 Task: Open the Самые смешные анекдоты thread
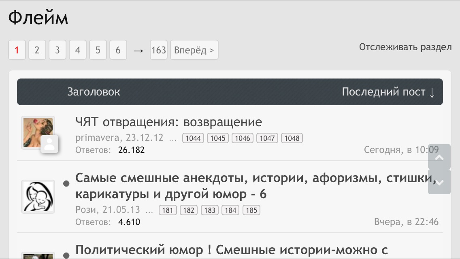click(256, 186)
